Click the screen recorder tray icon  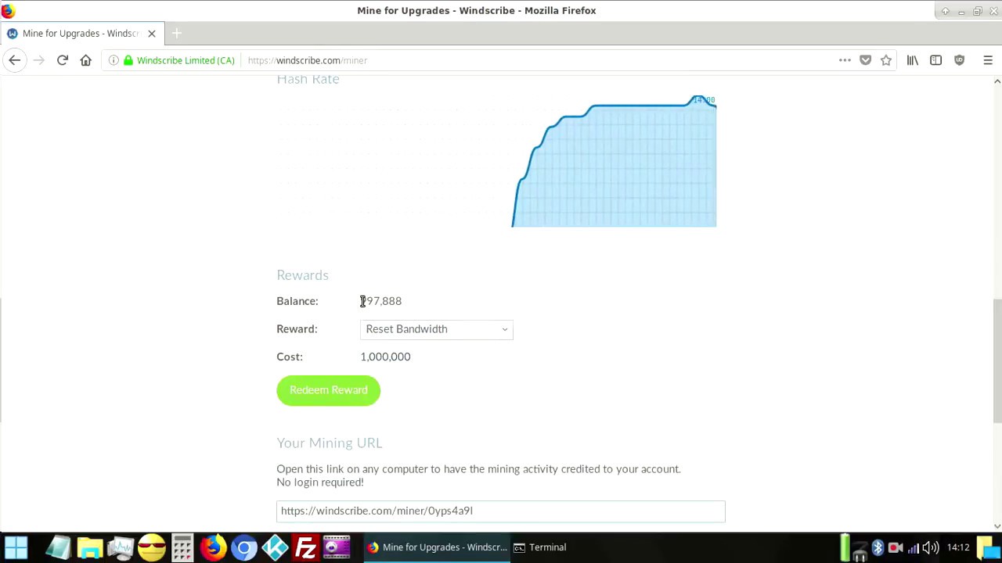coord(895,547)
